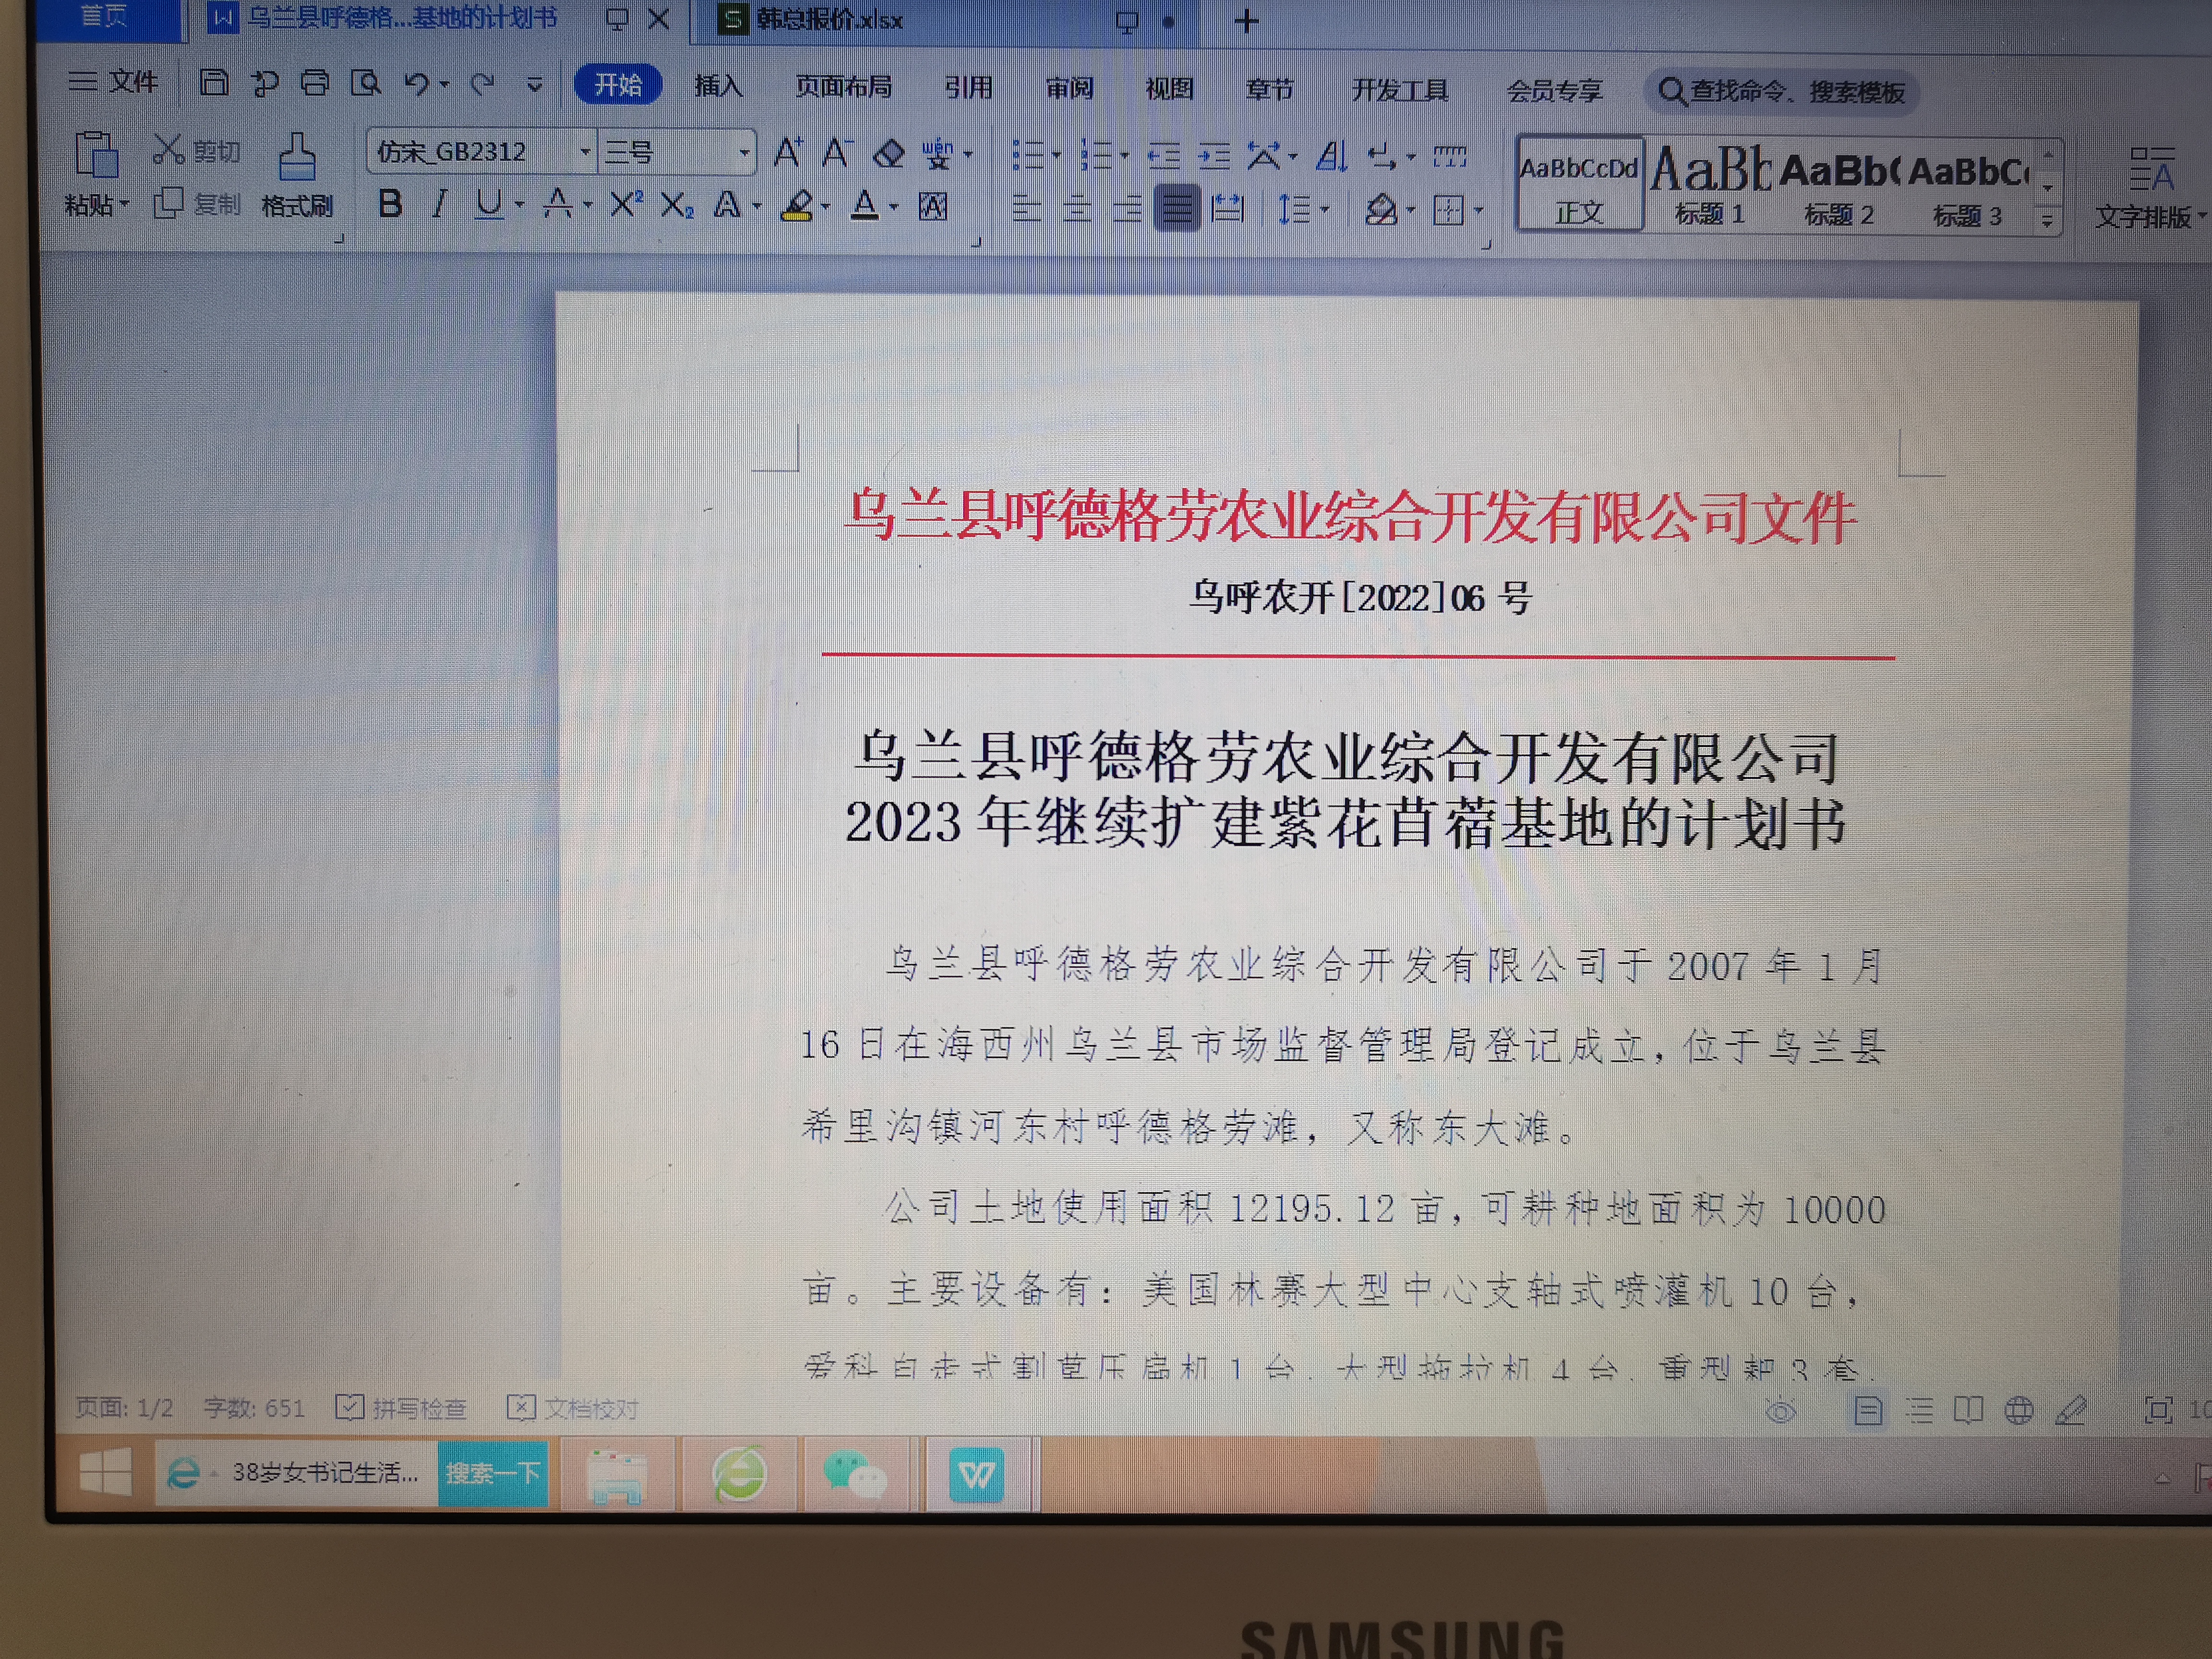Click the Save icon in quick toolbar

coord(214,83)
